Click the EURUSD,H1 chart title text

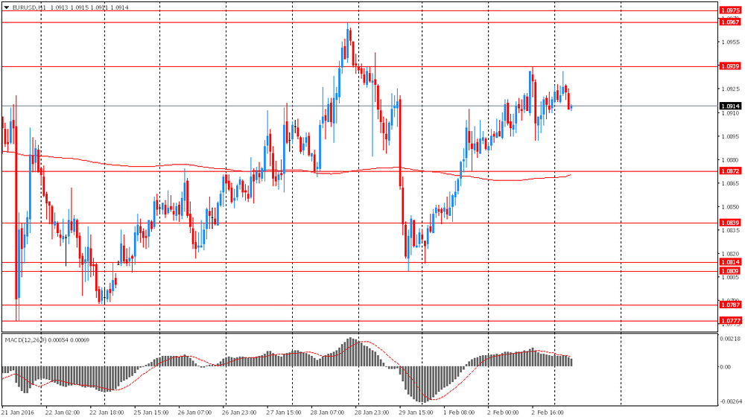pyautogui.click(x=30, y=7)
